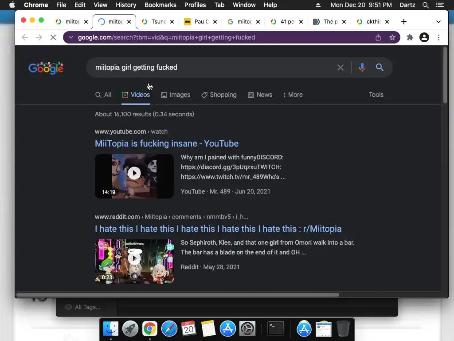The width and height of the screenshot is (454, 341).
Task: Open Calendar in the Dock
Action: pos(189,329)
